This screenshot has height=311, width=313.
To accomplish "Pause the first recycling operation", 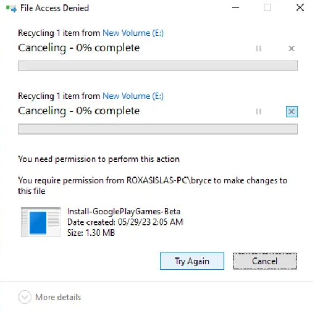I will [x=258, y=49].
